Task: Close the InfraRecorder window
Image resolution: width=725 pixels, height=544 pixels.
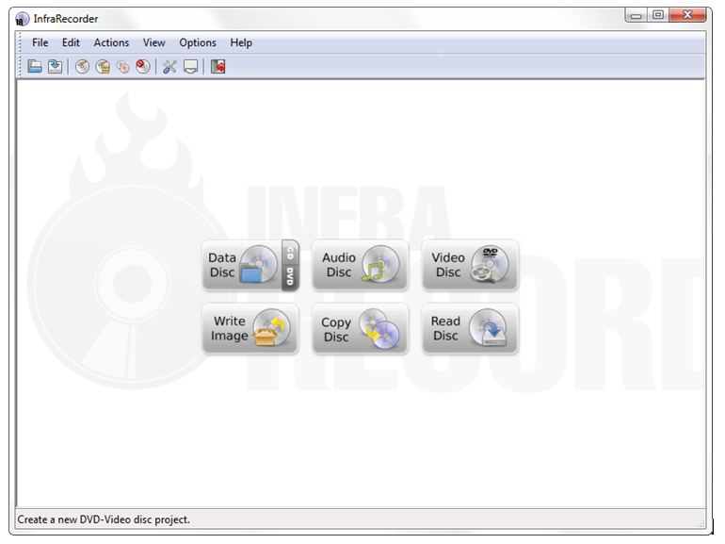Action: pos(687,15)
